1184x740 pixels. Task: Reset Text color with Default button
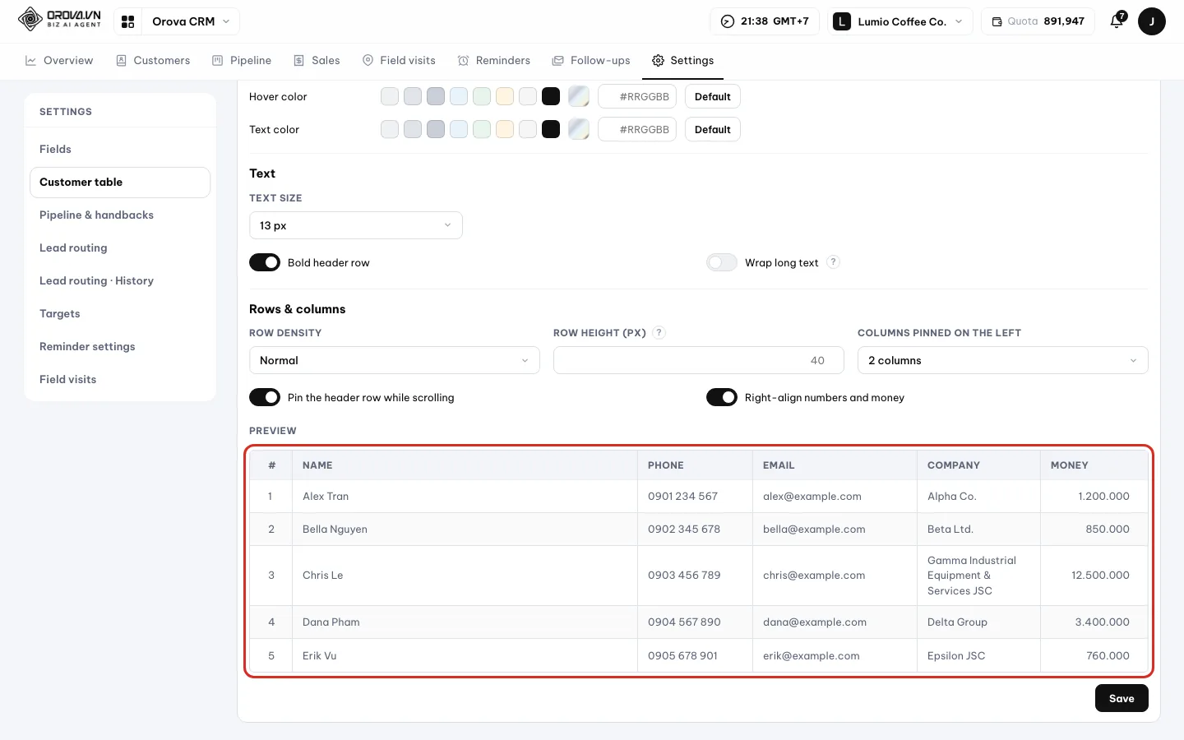tap(713, 129)
